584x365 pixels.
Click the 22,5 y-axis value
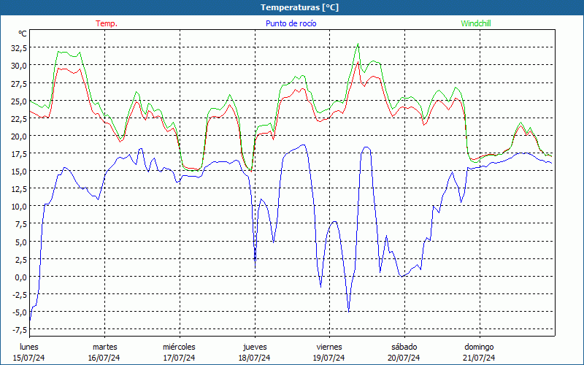tap(19, 118)
